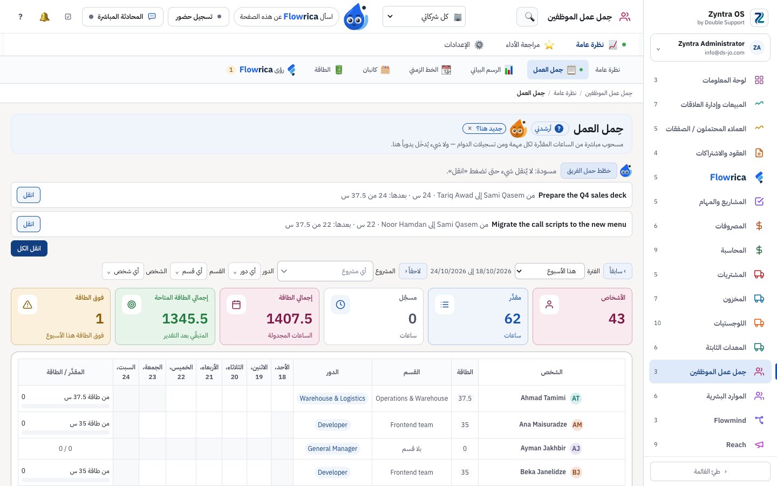Click the أرشدني help question icon

click(559, 129)
